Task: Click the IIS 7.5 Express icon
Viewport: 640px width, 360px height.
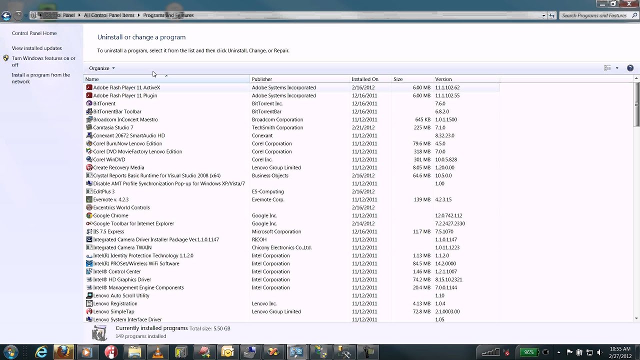Action: [89, 231]
